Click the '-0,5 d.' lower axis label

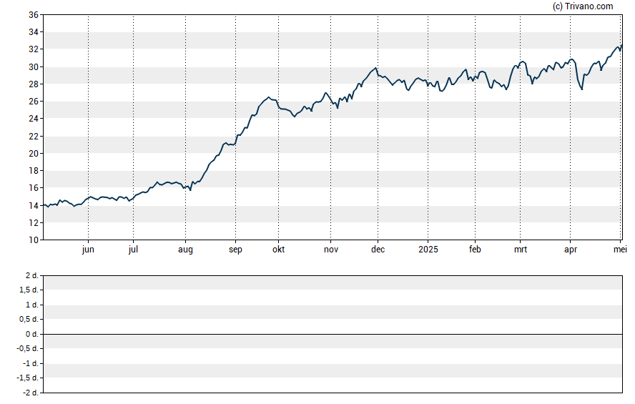(x=27, y=348)
